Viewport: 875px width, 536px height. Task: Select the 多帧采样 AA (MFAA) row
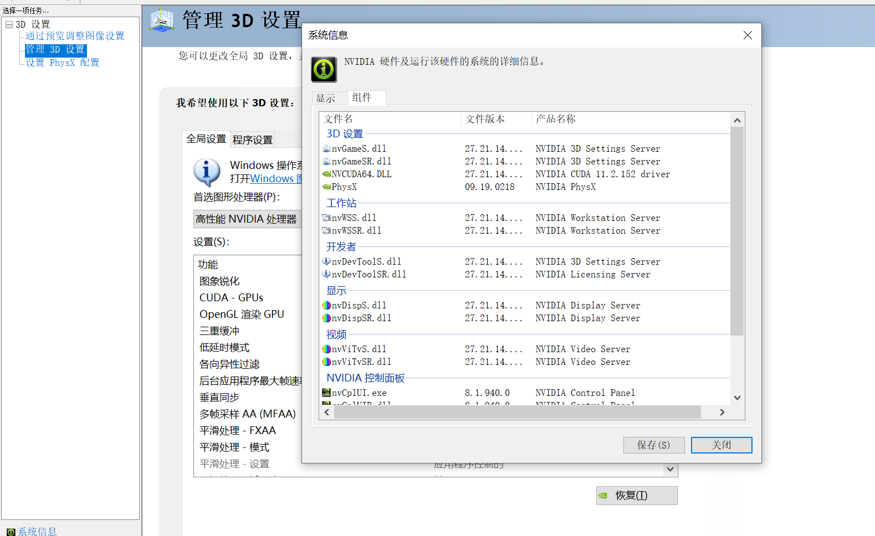click(248, 414)
